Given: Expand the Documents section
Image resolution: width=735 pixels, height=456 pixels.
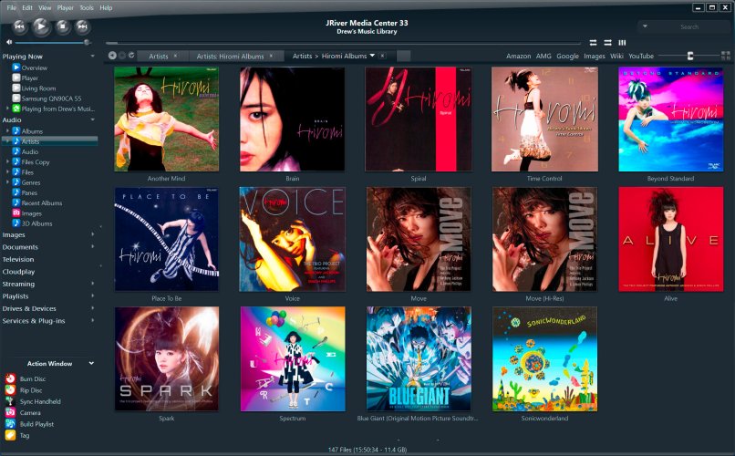Looking at the screenshot, I should pos(92,246).
